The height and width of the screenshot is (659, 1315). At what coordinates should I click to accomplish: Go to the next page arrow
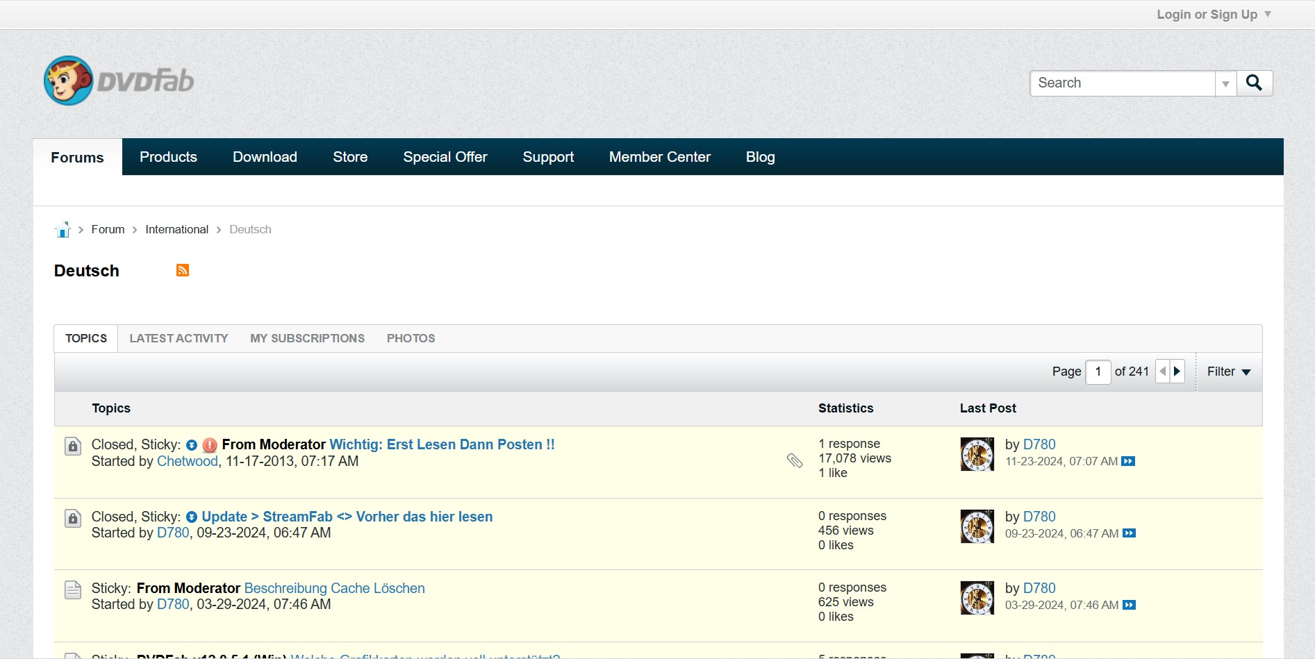[x=1177, y=372]
